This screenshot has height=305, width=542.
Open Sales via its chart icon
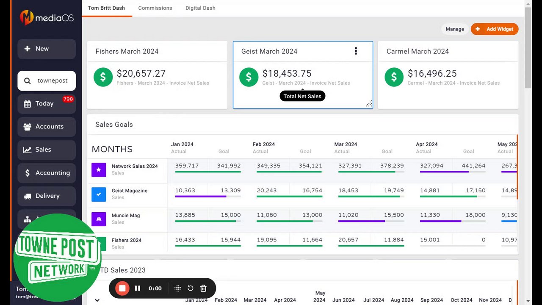28,150
